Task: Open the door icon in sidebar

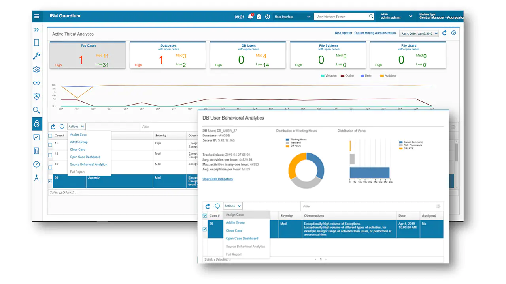Action: coord(36,43)
